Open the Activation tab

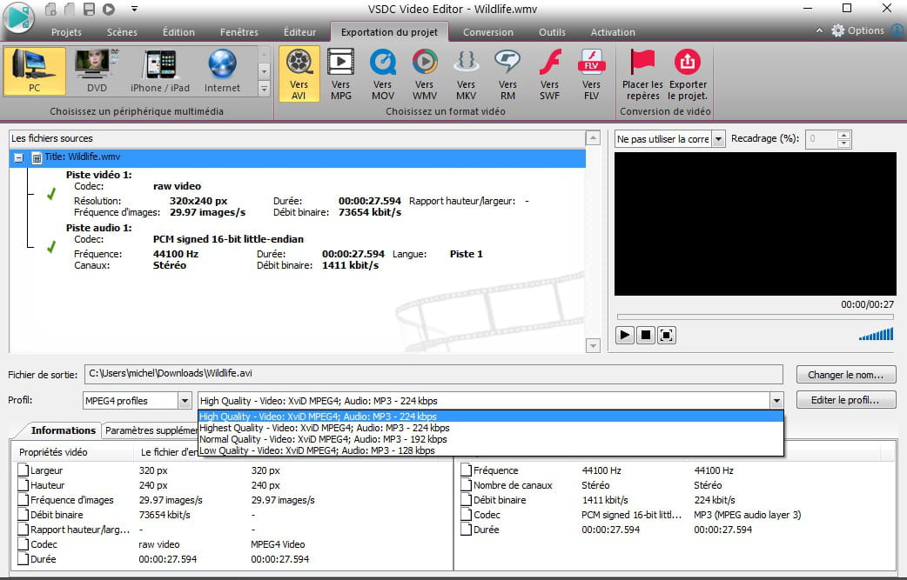point(613,32)
